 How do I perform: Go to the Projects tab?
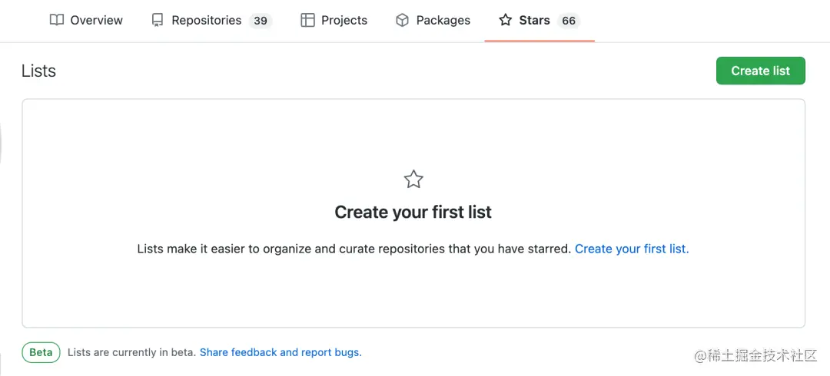coord(344,20)
